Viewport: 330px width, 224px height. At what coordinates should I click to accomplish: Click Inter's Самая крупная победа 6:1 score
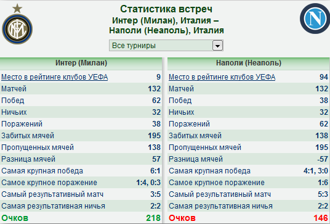coord(155,171)
